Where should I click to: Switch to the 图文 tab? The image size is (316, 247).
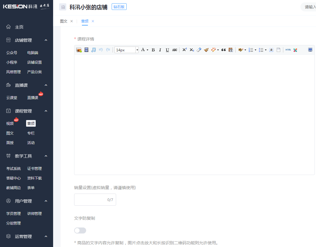tap(63, 21)
